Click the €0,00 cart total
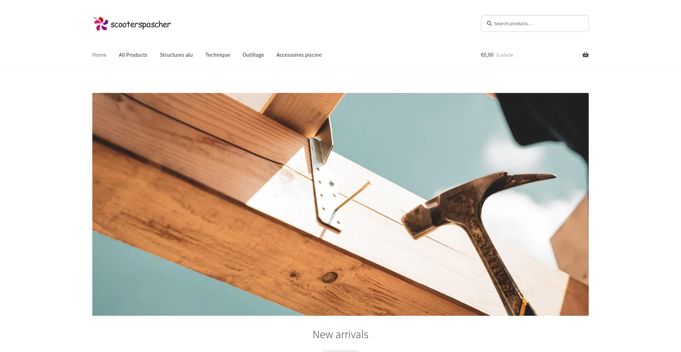Image resolution: width=681 pixels, height=352 pixels. [x=487, y=55]
